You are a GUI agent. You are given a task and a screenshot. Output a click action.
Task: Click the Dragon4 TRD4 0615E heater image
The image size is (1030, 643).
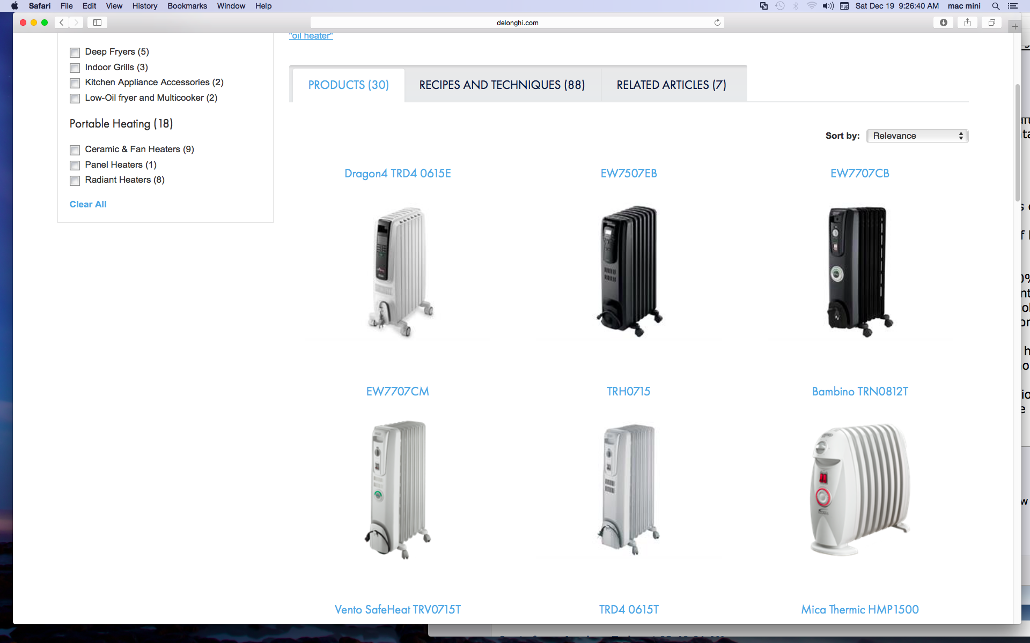[400, 272]
